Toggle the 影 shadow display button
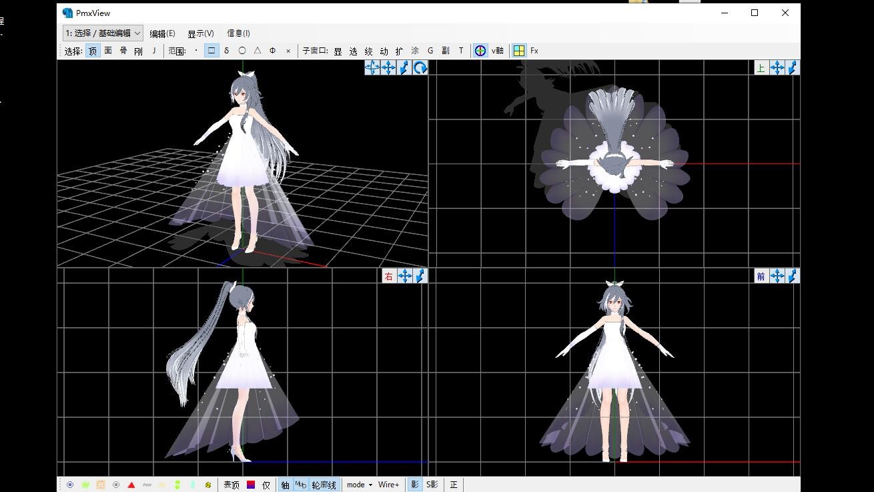 414,485
